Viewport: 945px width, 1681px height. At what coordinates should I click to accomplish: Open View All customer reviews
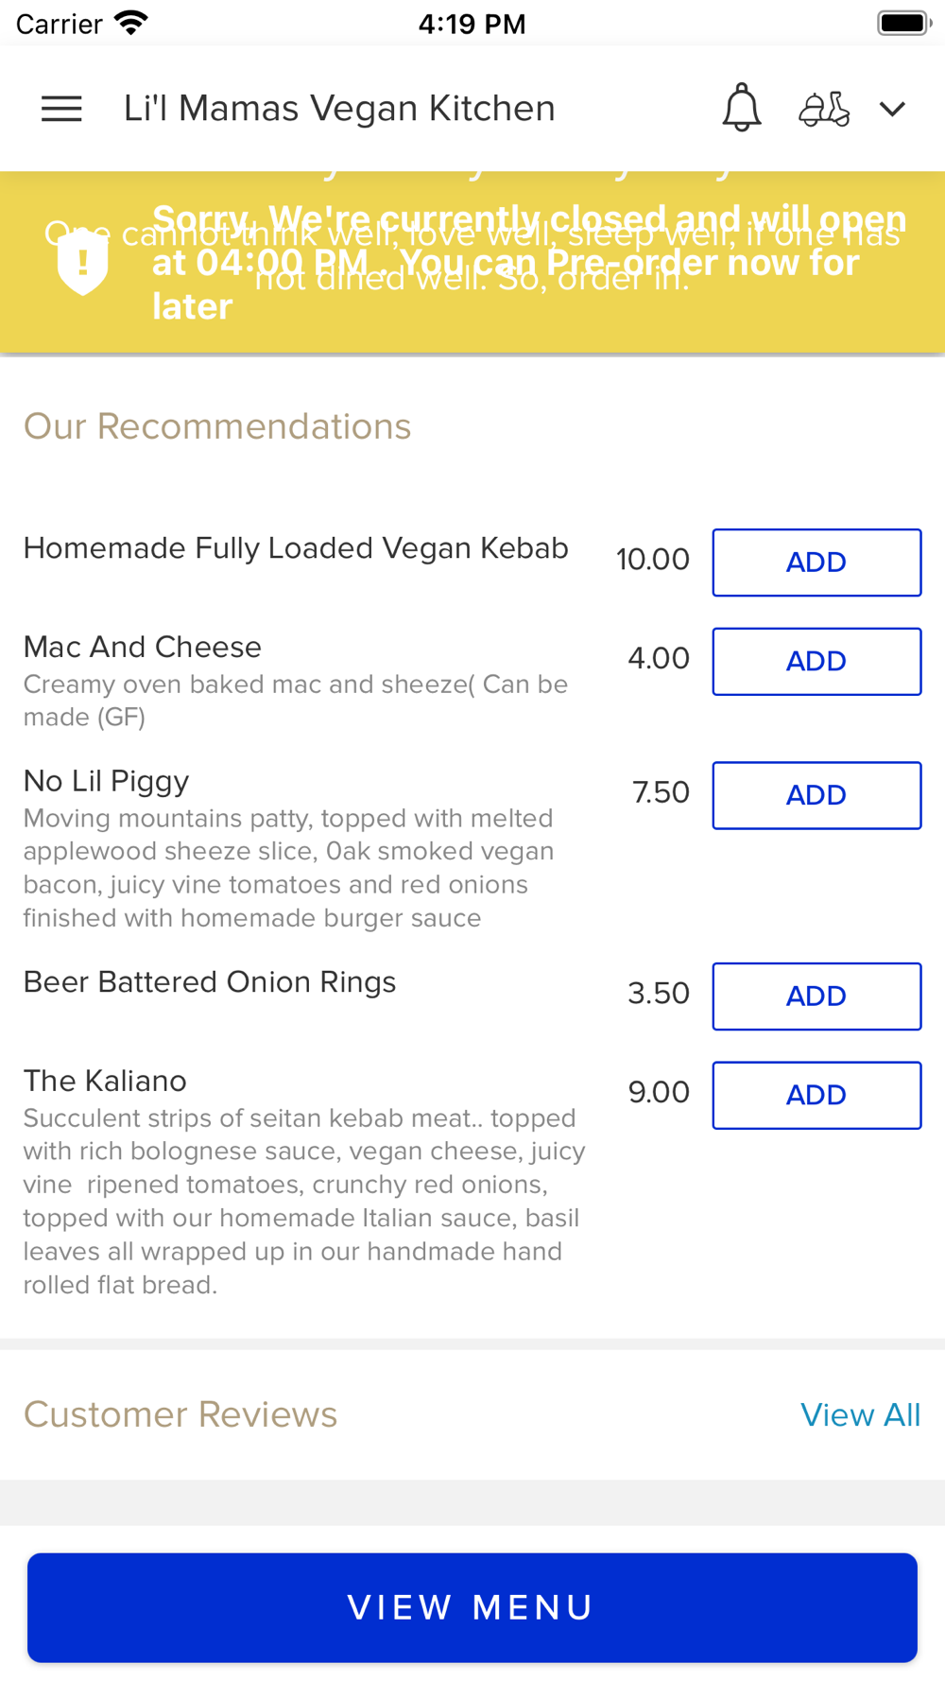(x=860, y=1414)
